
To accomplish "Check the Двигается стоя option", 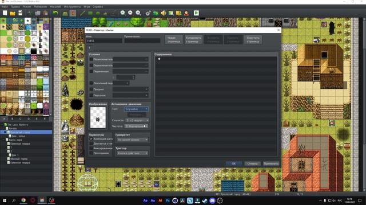I will (91, 143).
